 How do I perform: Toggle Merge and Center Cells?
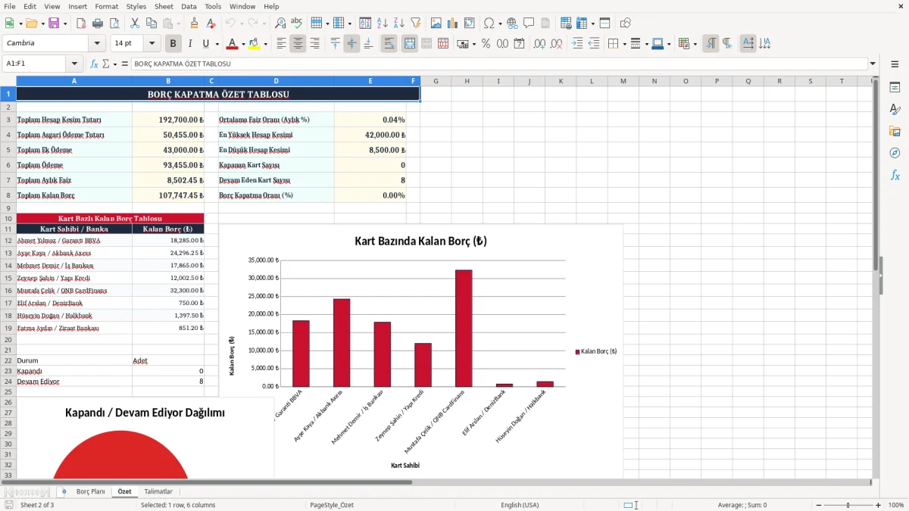[409, 44]
